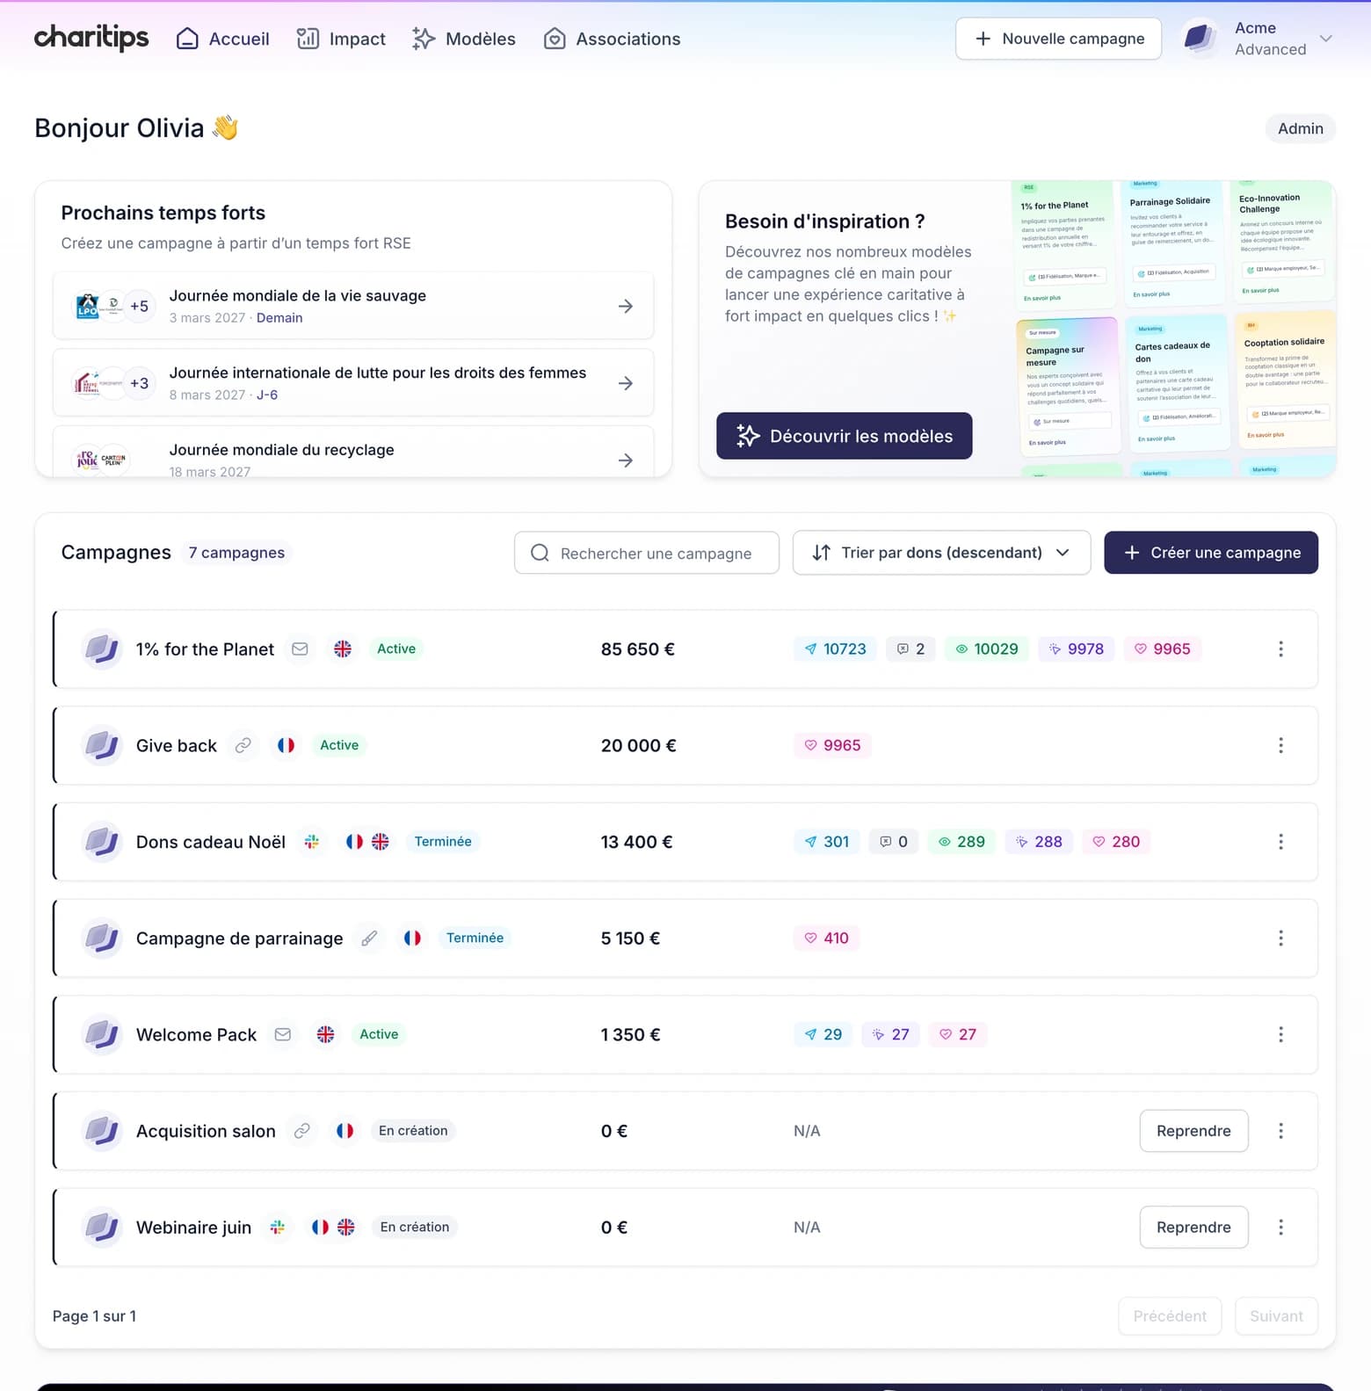This screenshot has height=1391, width=1371.
Task: Open the three-dot menu for Acquisition salon
Action: coord(1280,1131)
